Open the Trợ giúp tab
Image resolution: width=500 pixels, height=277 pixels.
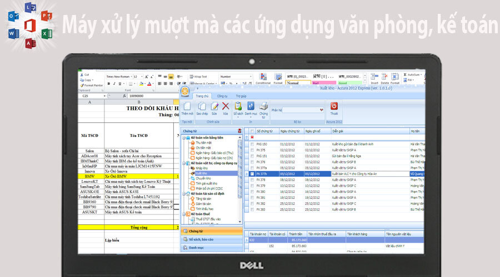pyautogui.click(x=241, y=96)
